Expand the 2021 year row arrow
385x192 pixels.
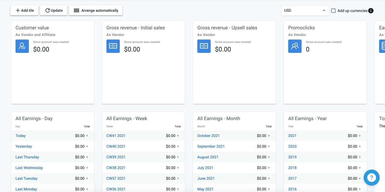point(360,136)
